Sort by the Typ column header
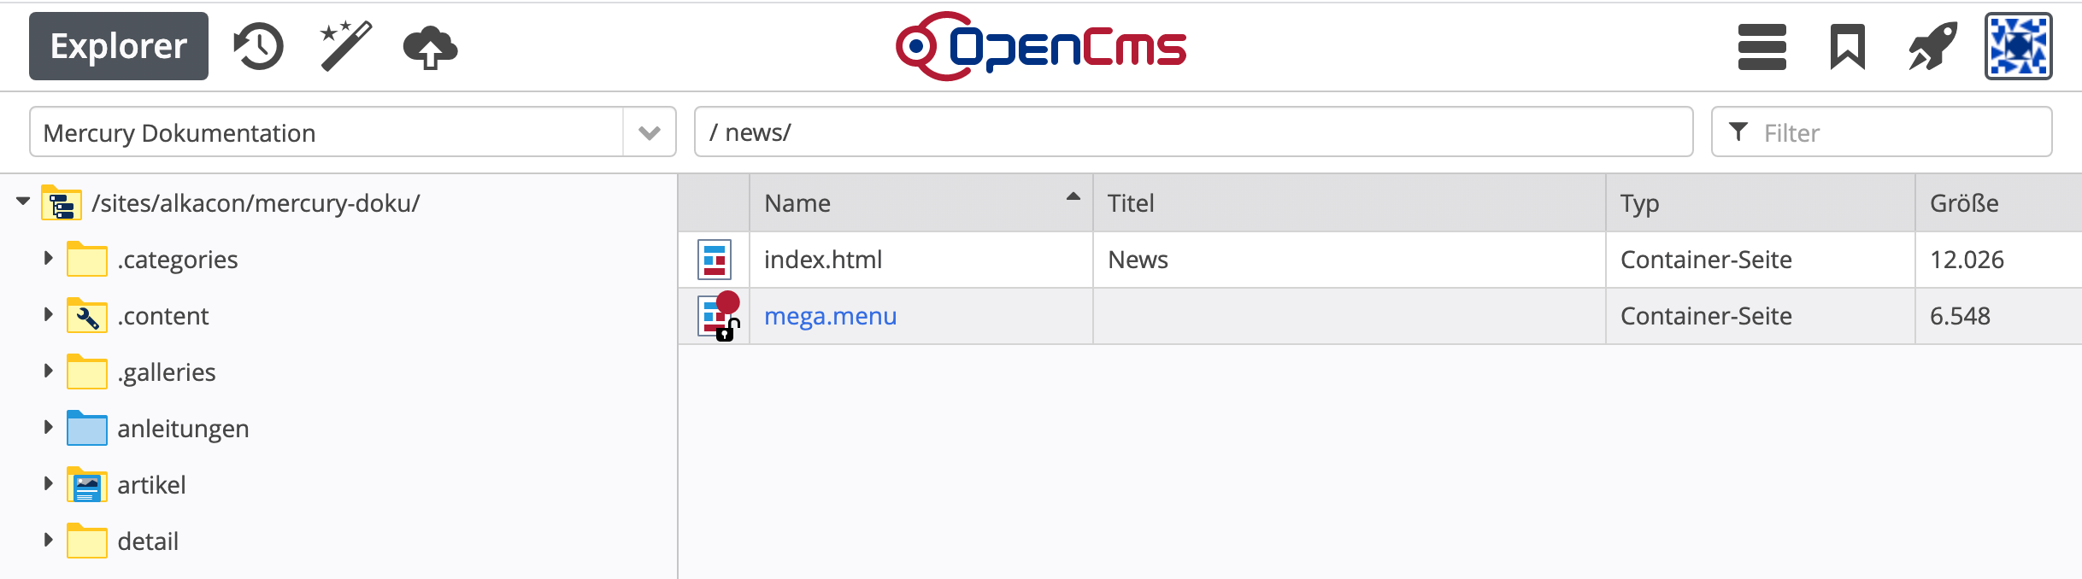This screenshot has height=579, width=2082. click(x=1761, y=203)
